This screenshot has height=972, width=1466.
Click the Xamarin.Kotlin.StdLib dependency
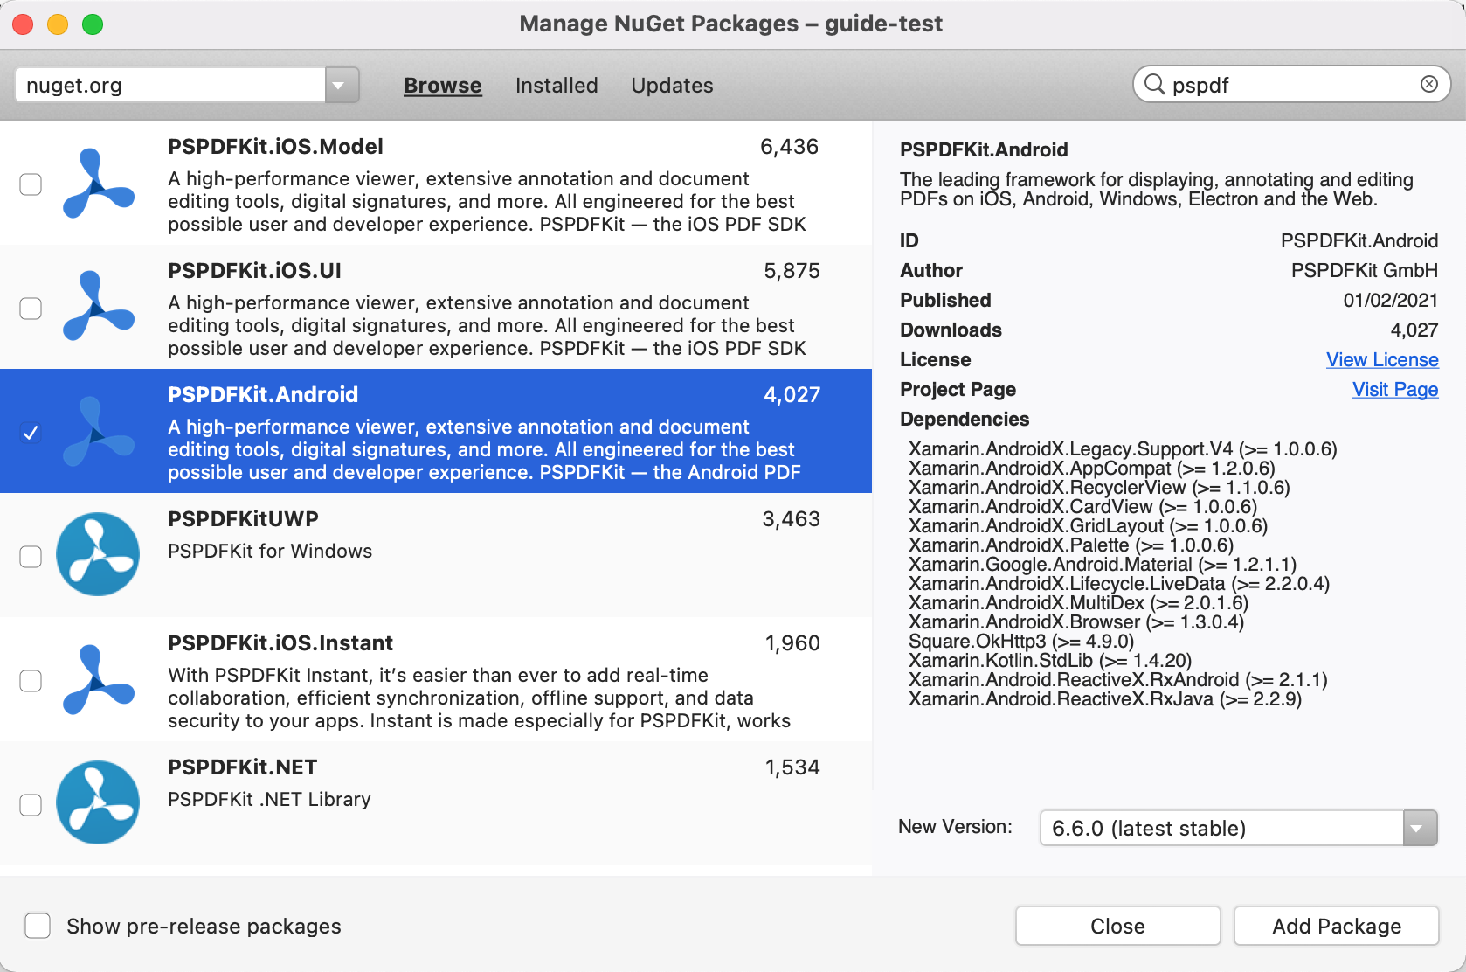coord(1050,661)
